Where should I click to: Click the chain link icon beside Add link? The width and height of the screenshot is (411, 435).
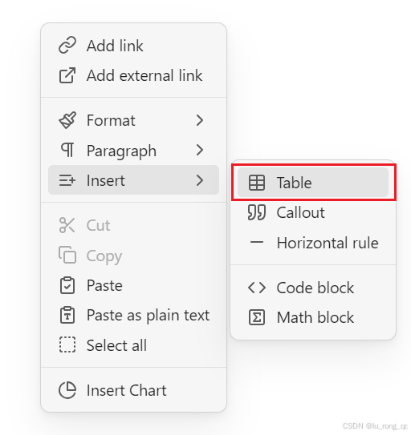tap(67, 45)
